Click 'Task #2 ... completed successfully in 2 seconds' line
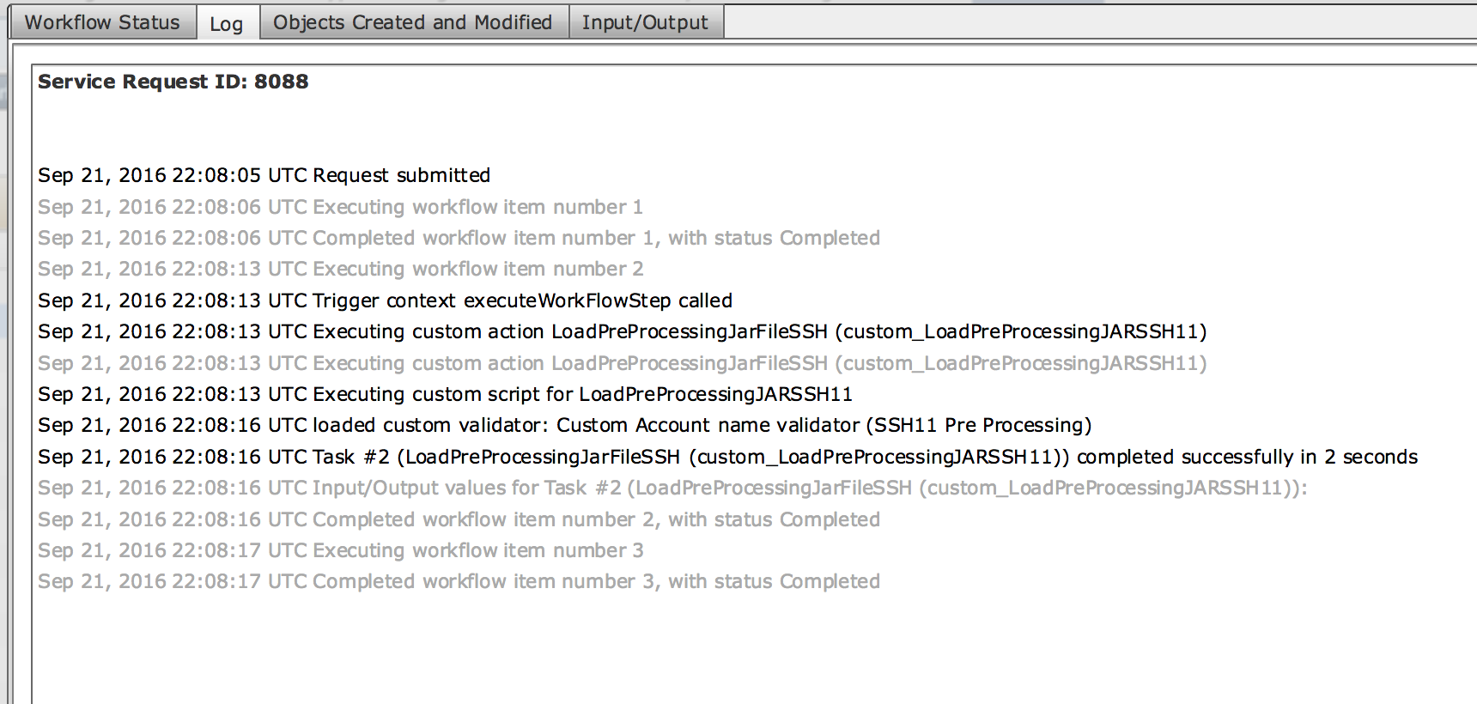Viewport: 1477px width, 704px height. (x=727, y=457)
